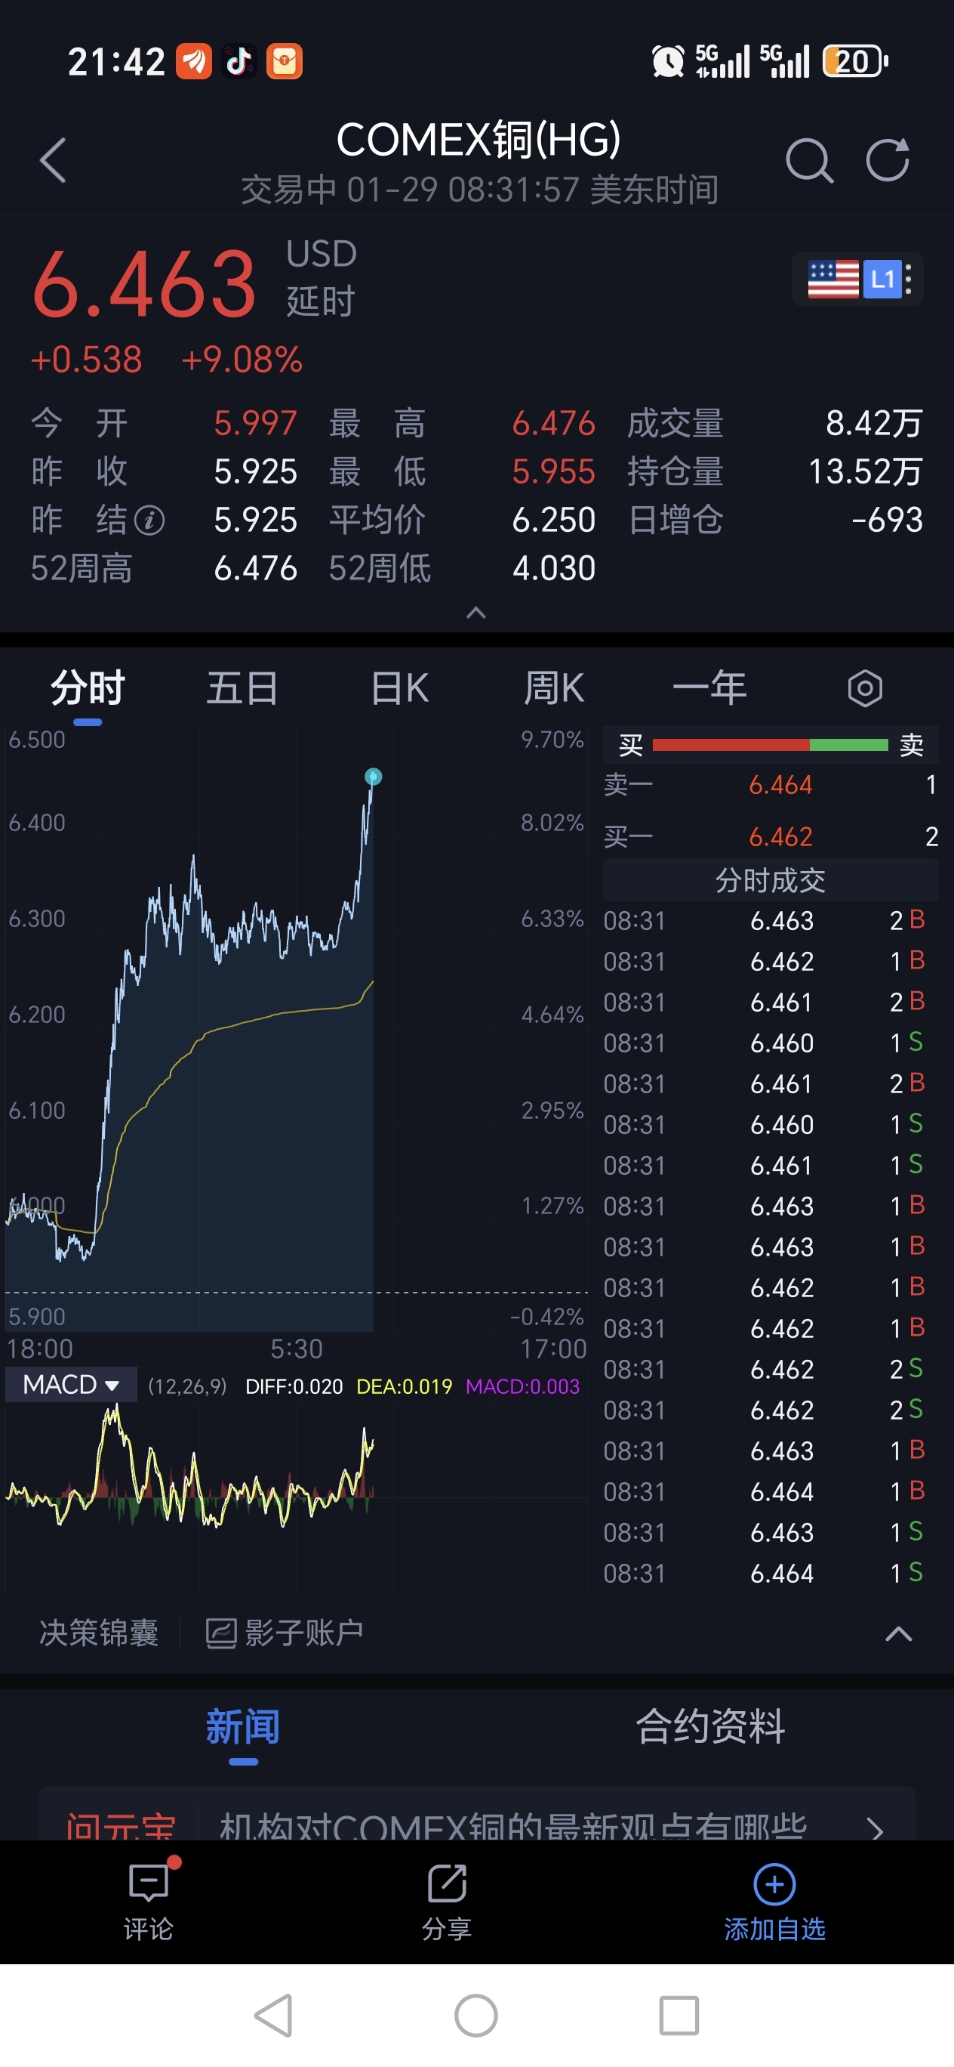Tap the battery indicator in status bar

pyautogui.click(x=855, y=61)
